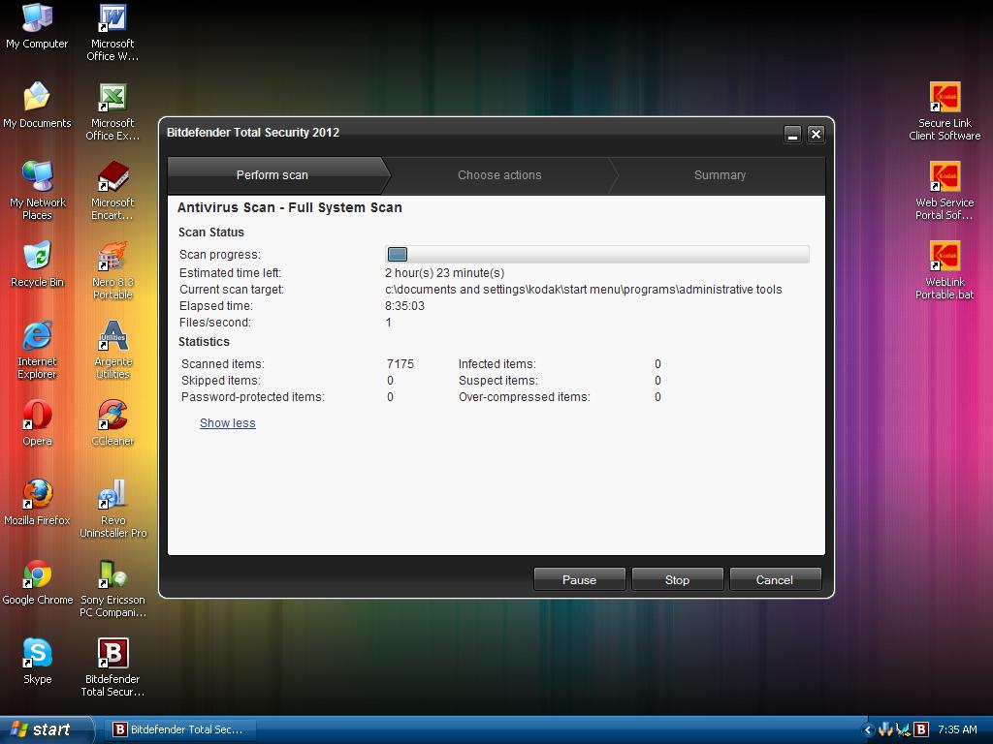Viewport: 993px width, 744px height.
Task: Select the WebLink Portable.bat icon
Action: click(945, 271)
